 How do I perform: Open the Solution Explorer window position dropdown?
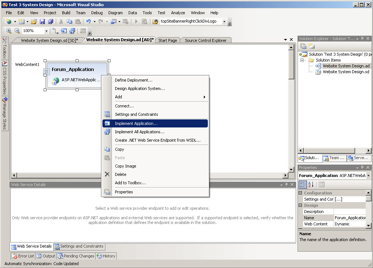click(x=357, y=39)
